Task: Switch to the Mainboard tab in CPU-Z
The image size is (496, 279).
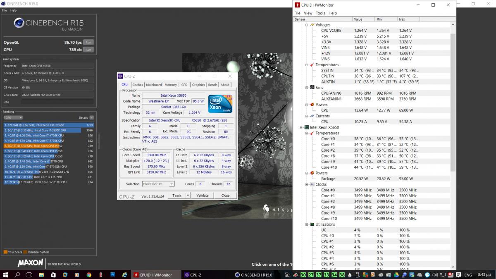Action: pos(154,85)
